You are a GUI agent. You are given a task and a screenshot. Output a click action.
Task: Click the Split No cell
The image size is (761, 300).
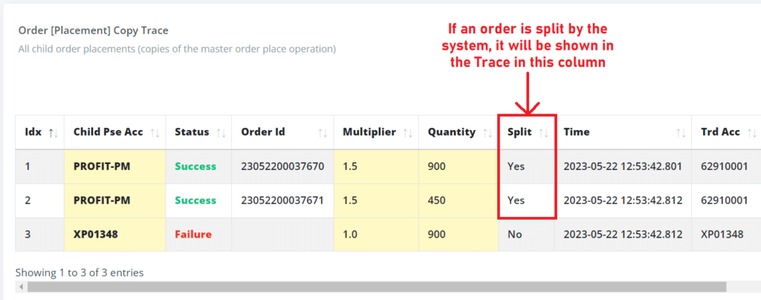pyautogui.click(x=526, y=234)
